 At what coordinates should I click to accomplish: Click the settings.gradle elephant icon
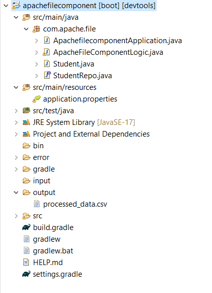tap(26, 274)
